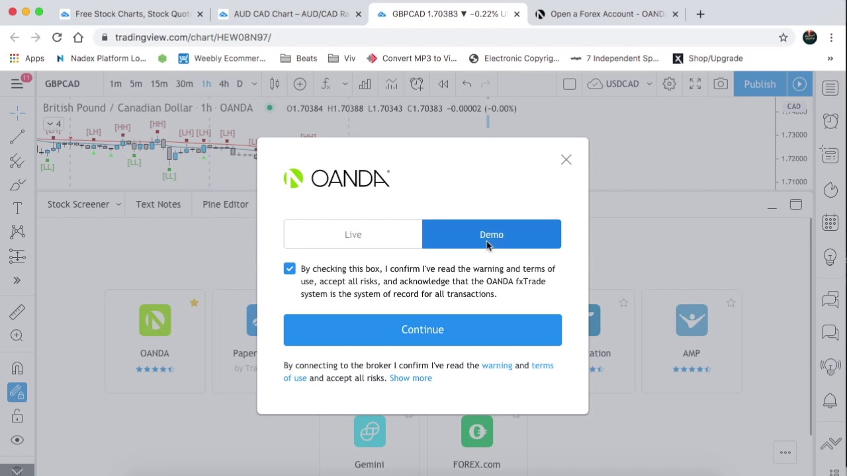The height and width of the screenshot is (476, 847).
Task: Select the zoom in tool
Action: pos(17,336)
